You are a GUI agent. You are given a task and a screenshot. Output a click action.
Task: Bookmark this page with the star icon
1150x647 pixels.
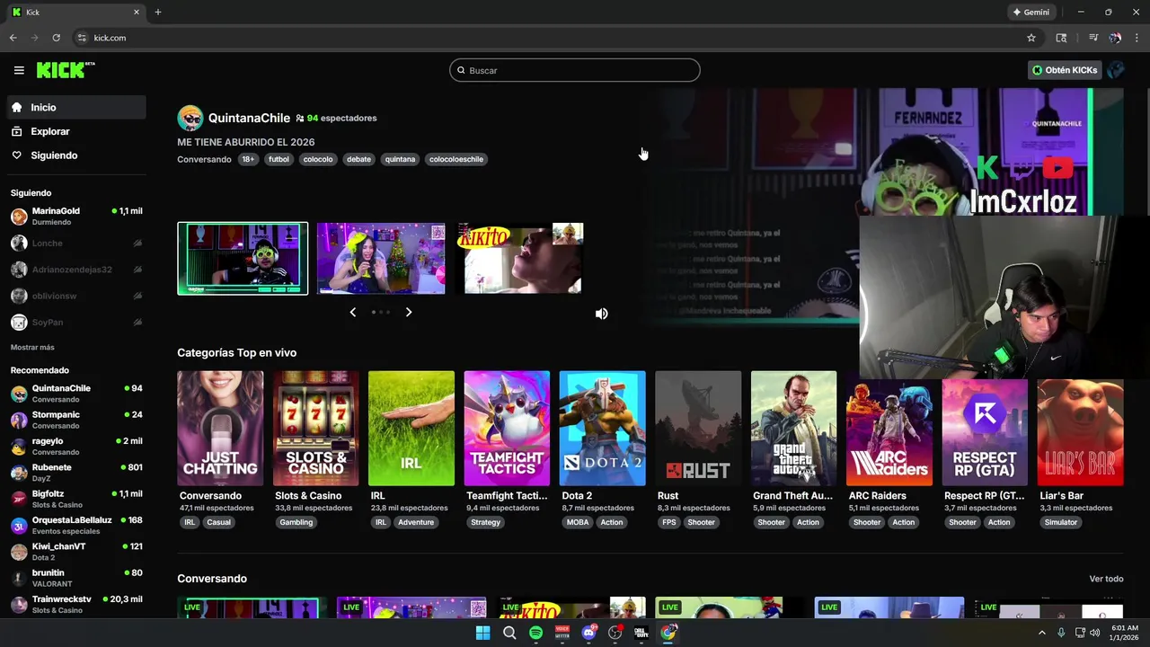(x=1031, y=38)
